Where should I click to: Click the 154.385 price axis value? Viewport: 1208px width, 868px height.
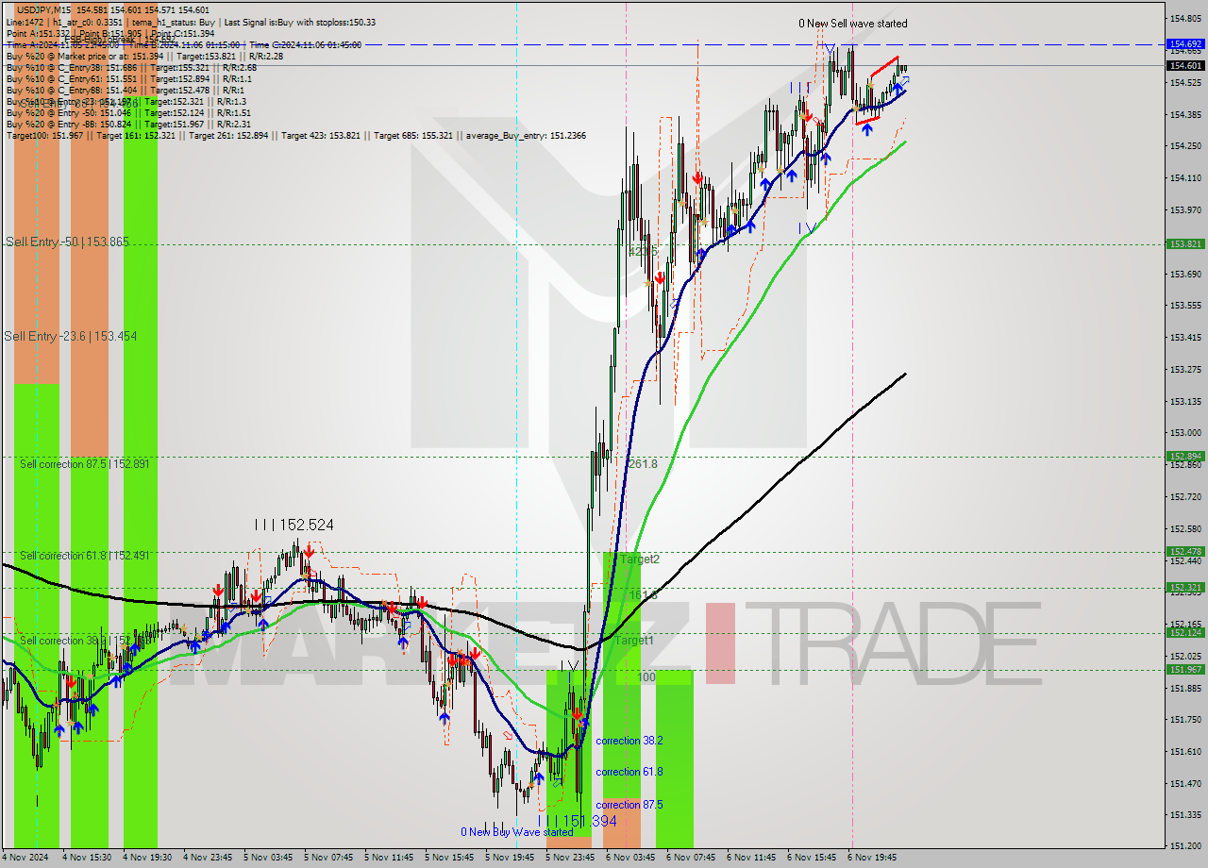[x=1185, y=115]
